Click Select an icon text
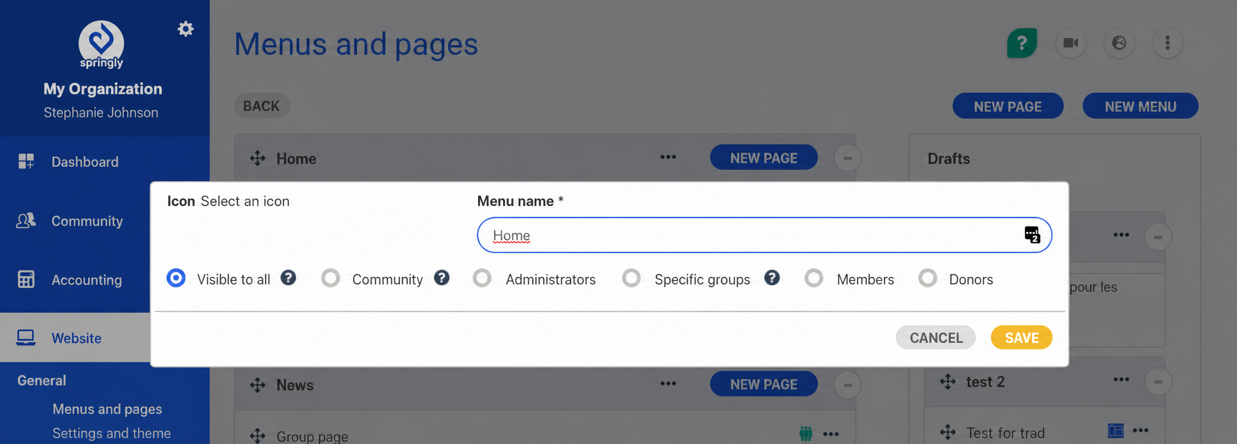The height and width of the screenshot is (444, 1237). pos(245,202)
